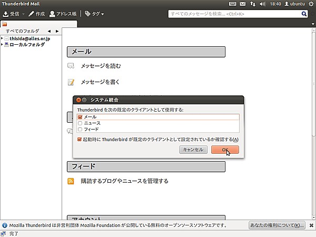Click the キャンセル button

pyautogui.click(x=193, y=150)
